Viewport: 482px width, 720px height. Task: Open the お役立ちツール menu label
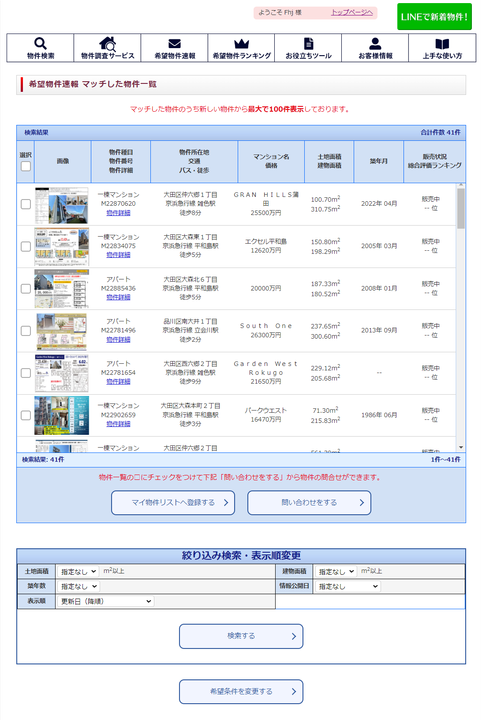[x=309, y=56]
